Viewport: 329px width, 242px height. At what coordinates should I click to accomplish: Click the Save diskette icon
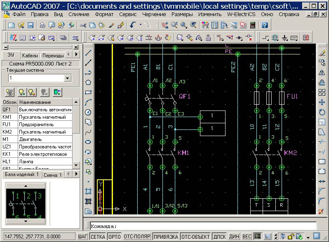coord(31,25)
